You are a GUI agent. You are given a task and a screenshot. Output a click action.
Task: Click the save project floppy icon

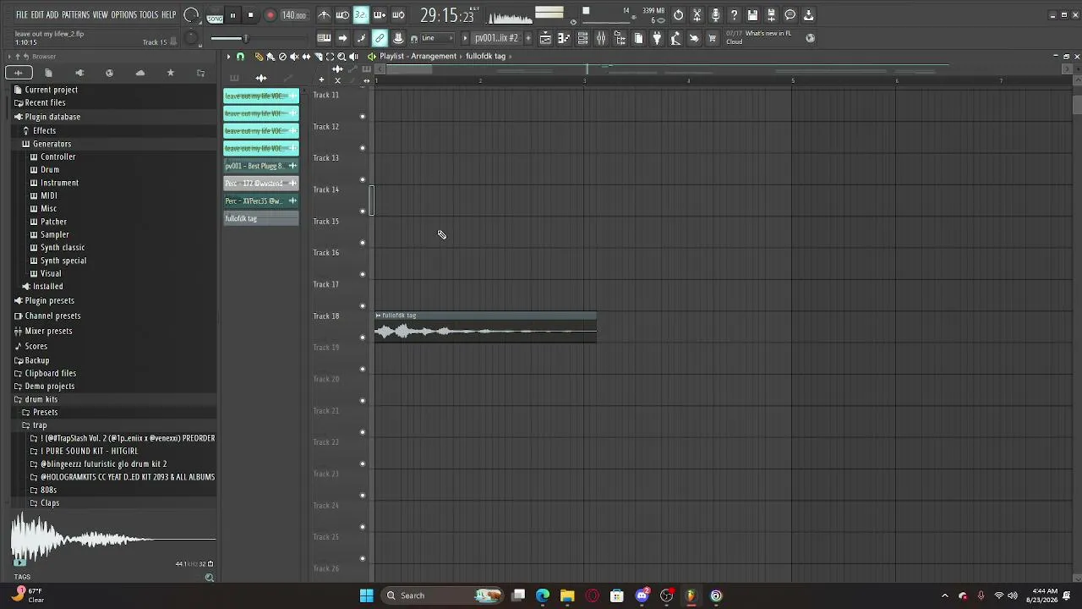click(752, 15)
